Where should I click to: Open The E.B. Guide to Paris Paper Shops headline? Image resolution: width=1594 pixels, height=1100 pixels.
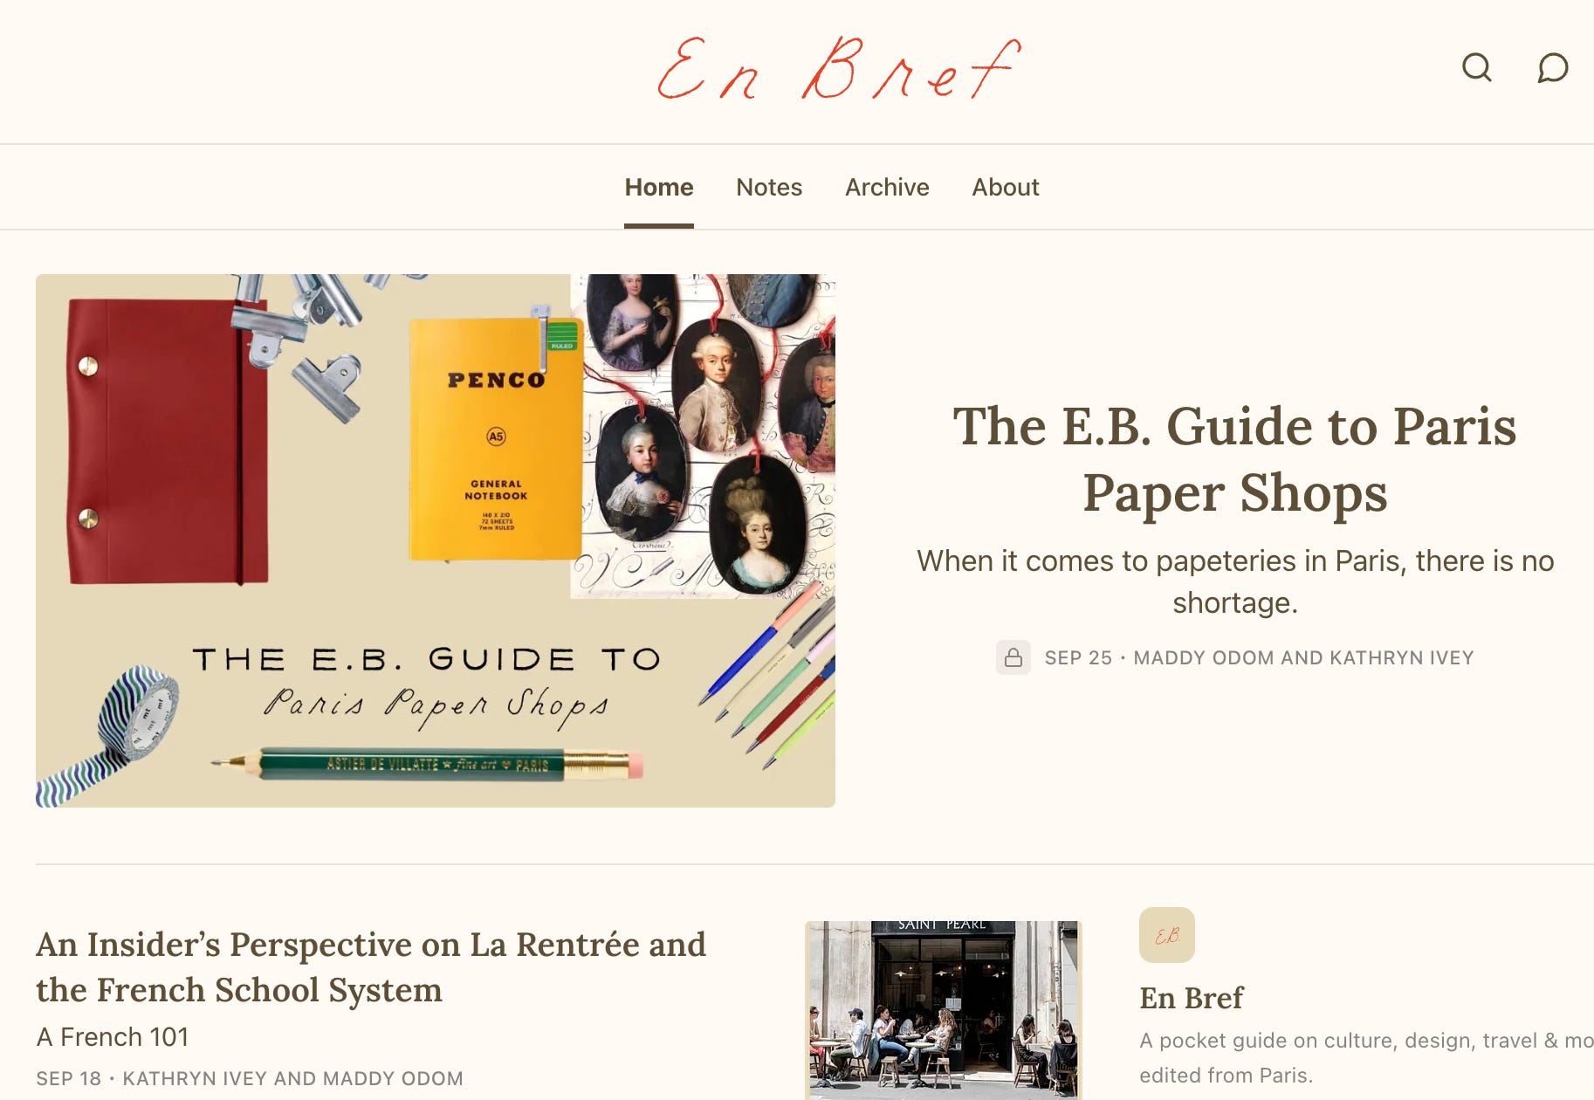pos(1234,459)
